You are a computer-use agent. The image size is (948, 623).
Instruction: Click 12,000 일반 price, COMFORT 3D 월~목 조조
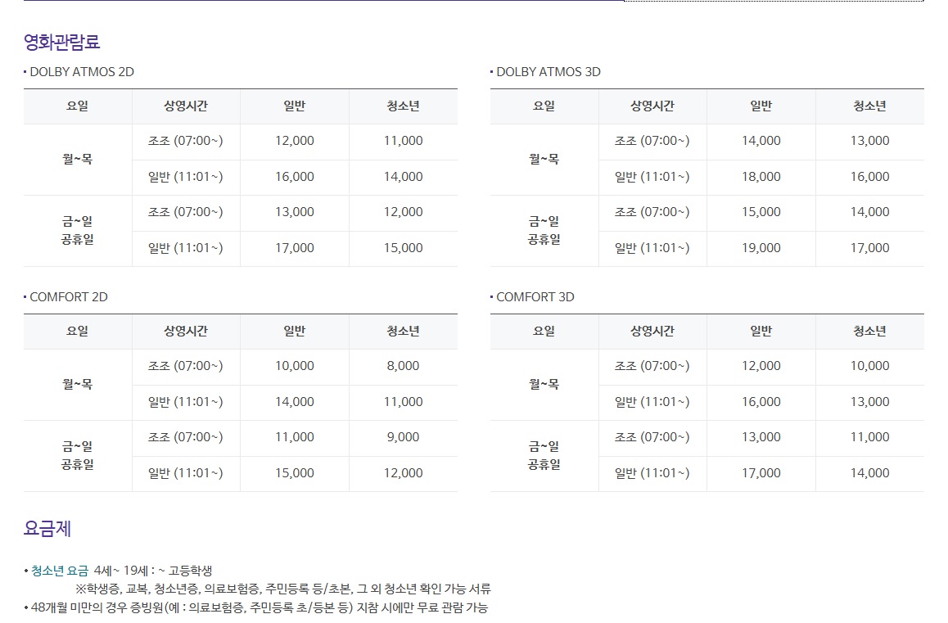761,366
